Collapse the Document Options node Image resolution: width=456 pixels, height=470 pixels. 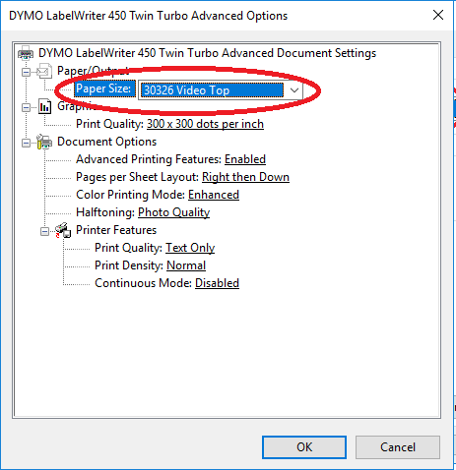pyautogui.click(x=26, y=143)
